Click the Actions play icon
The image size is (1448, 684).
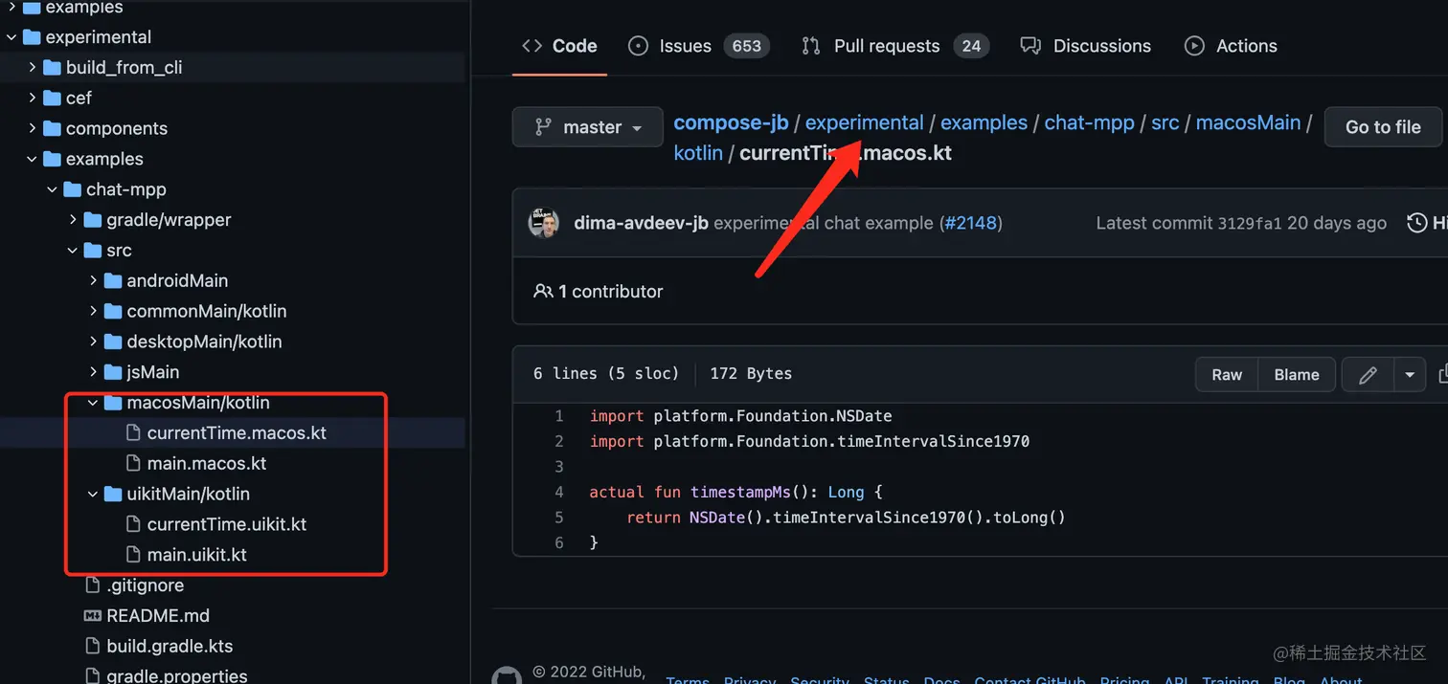tap(1194, 46)
